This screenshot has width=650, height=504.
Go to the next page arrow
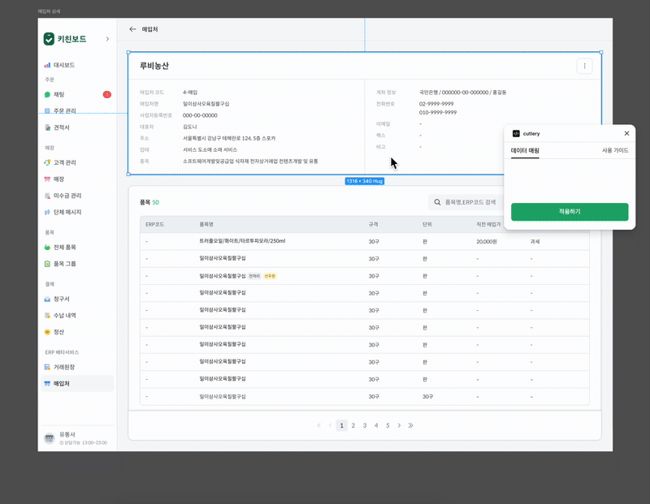(399, 425)
